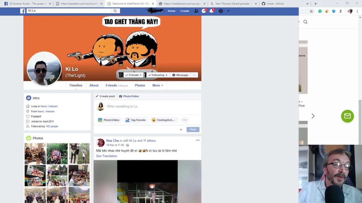Bookmark this page with star icon
This screenshot has height=203, width=362.
pyautogui.click(x=311, y=11)
